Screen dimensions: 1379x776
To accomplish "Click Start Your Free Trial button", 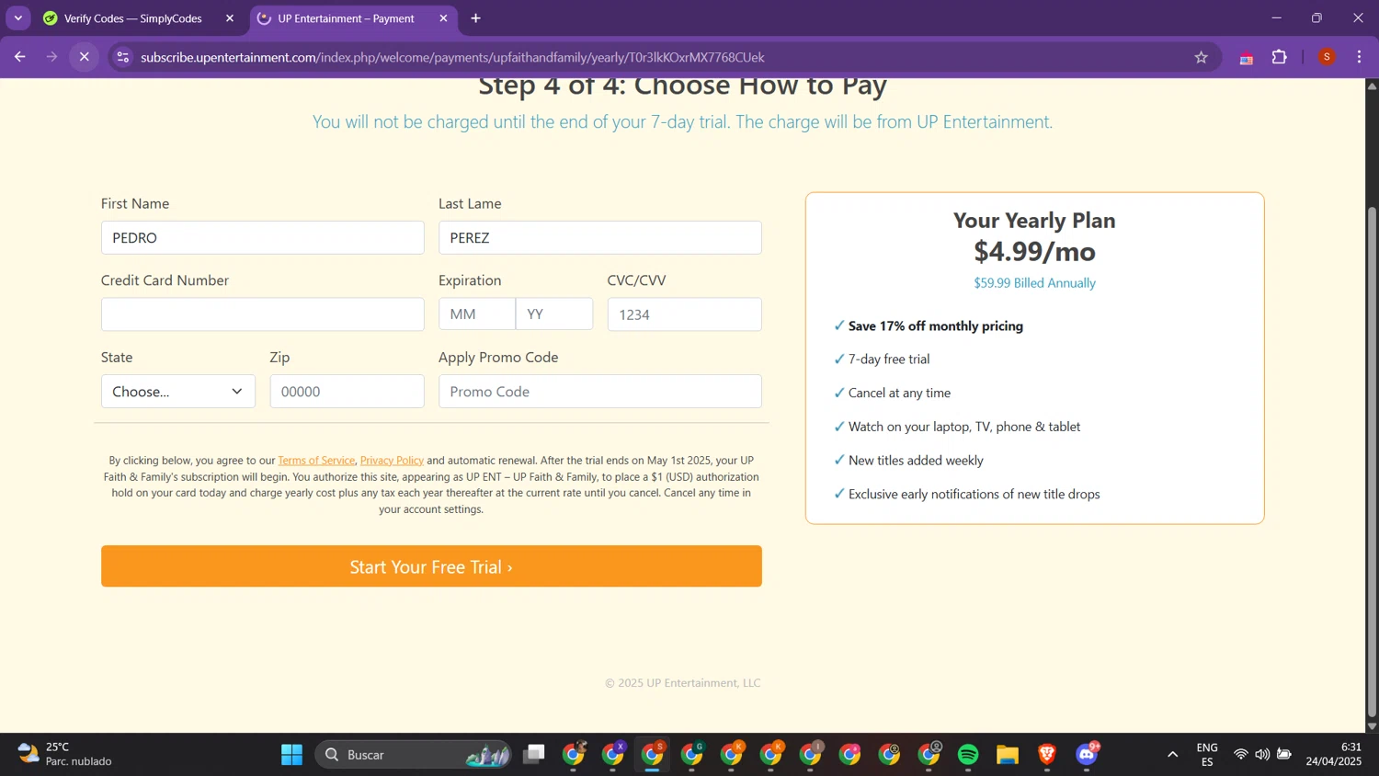I will point(431,566).
